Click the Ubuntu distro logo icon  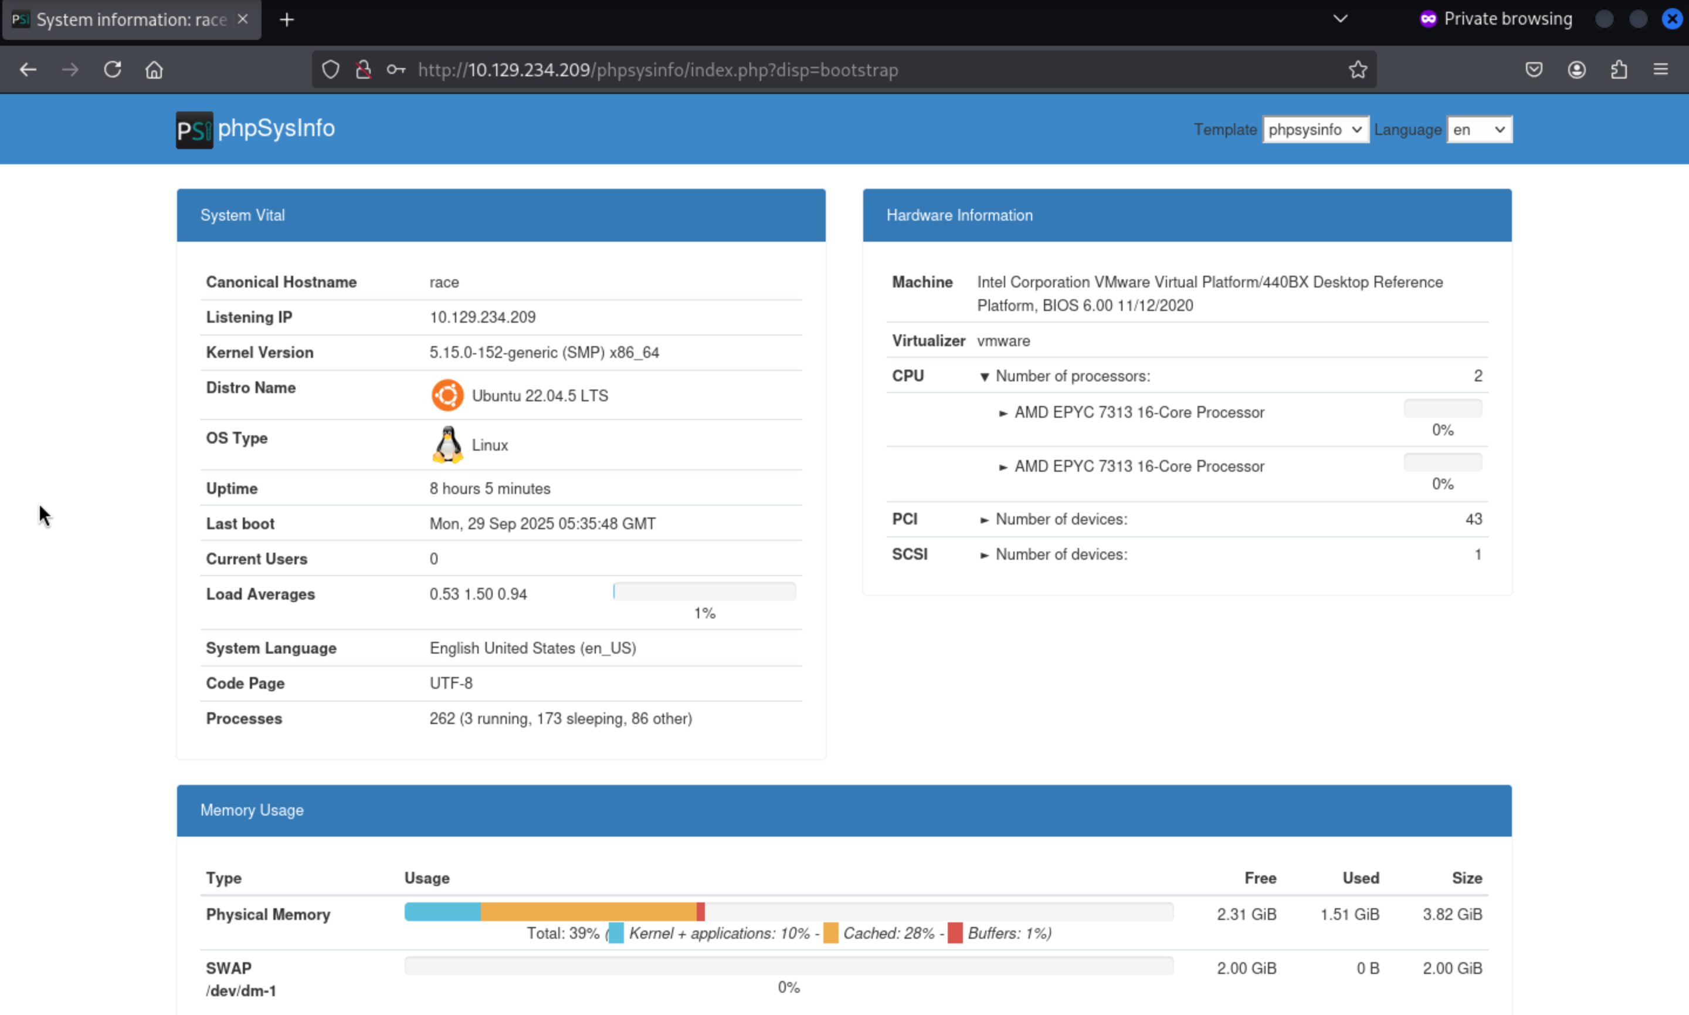point(447,395)
